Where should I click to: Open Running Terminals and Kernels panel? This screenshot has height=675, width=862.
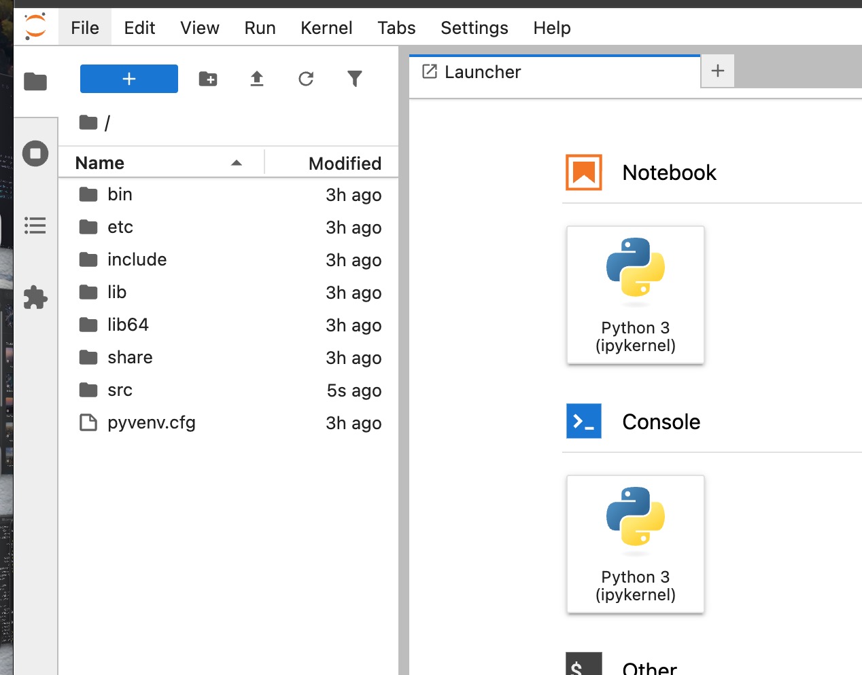pos(35,153)
